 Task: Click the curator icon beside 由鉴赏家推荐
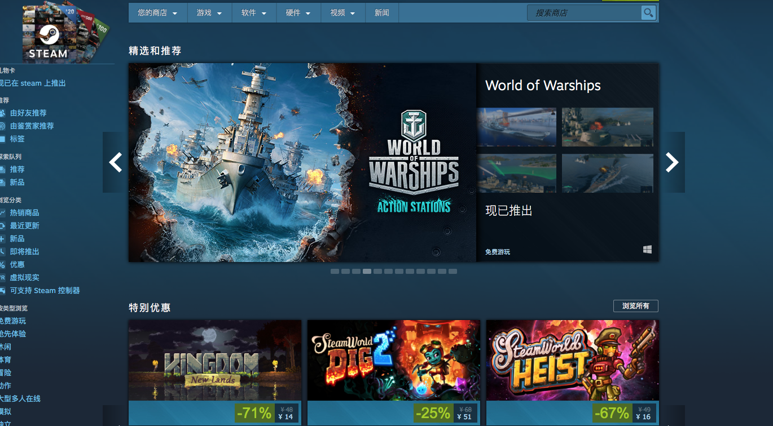[3, 126]
